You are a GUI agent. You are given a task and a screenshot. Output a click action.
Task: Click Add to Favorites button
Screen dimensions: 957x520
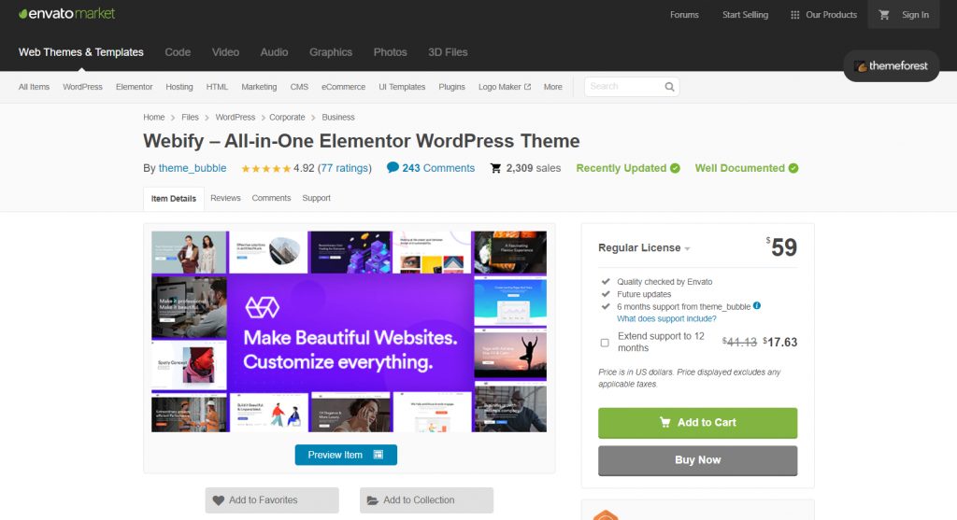[x=272, y=500]
